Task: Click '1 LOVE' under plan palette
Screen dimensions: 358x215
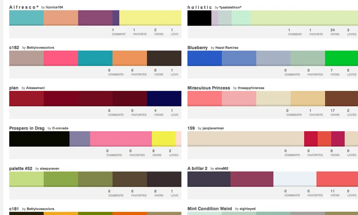Action: point(174,113)
